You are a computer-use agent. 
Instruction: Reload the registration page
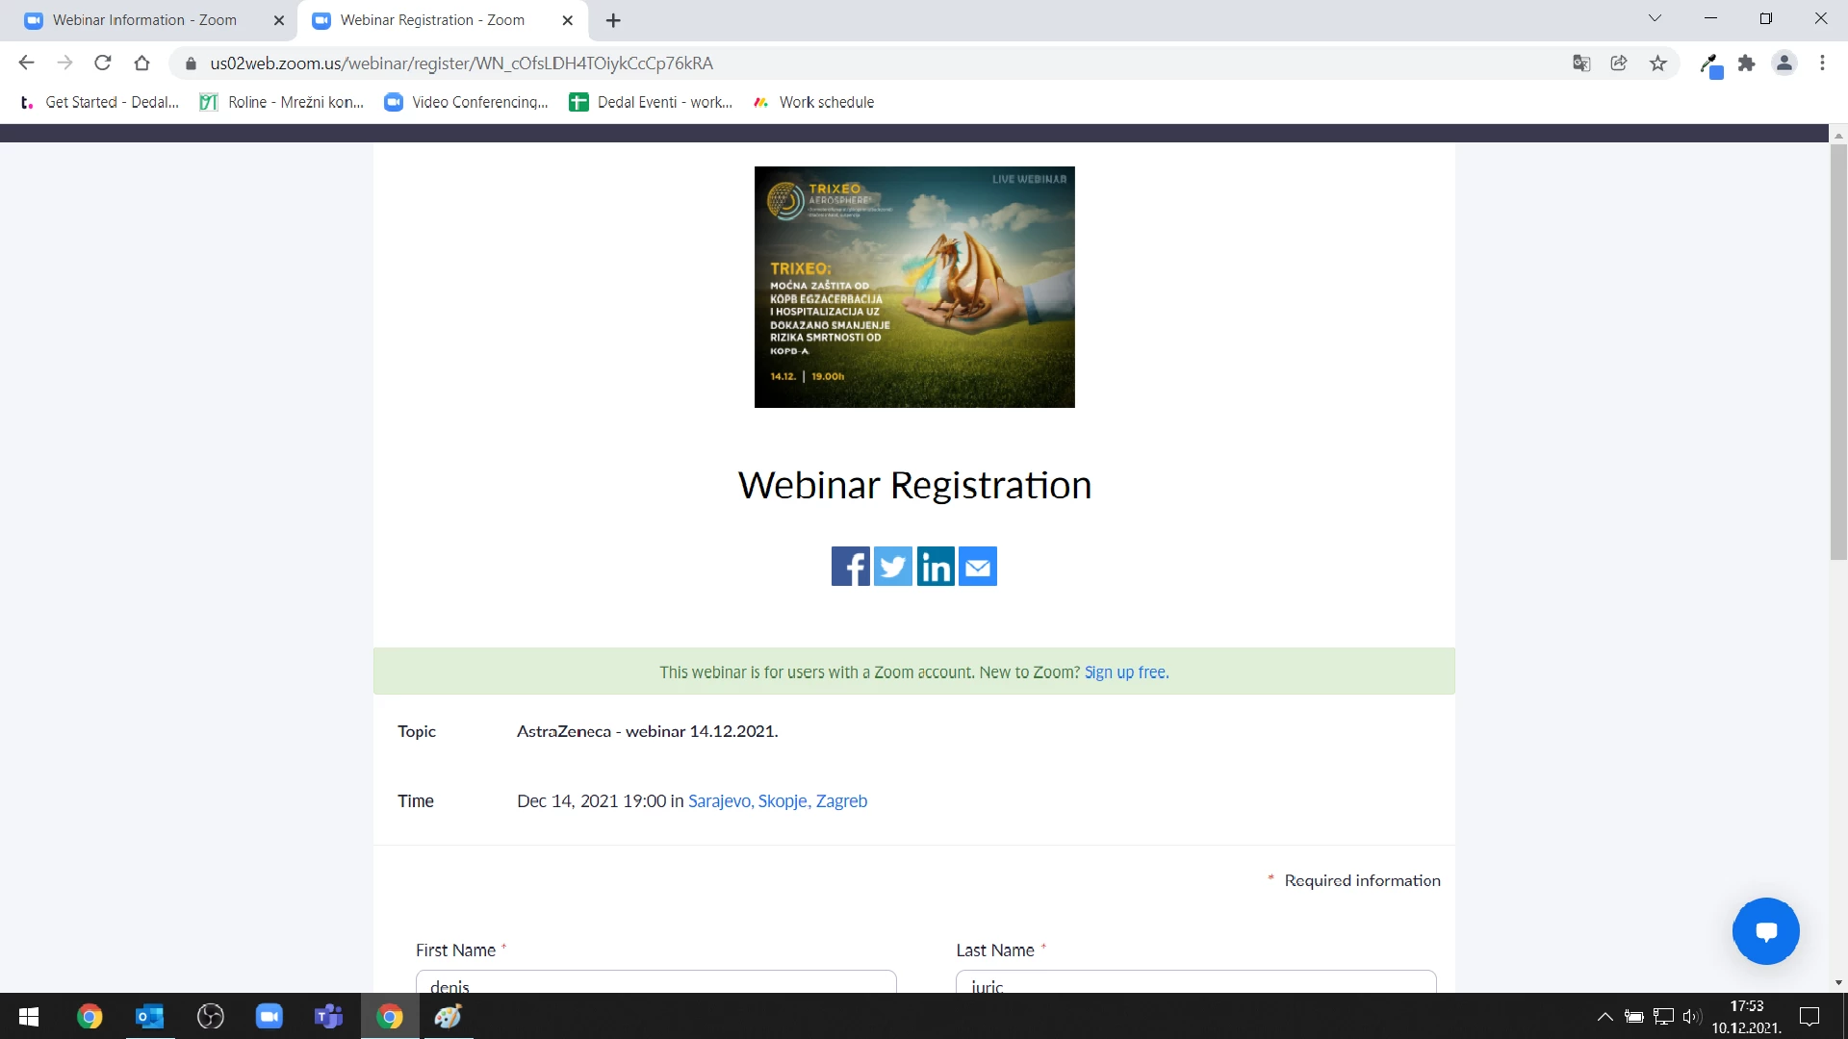(103, 63)
